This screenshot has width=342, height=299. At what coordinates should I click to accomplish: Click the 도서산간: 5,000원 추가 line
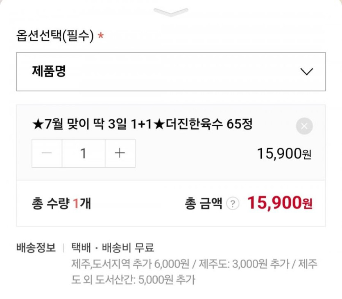[133, 280]
